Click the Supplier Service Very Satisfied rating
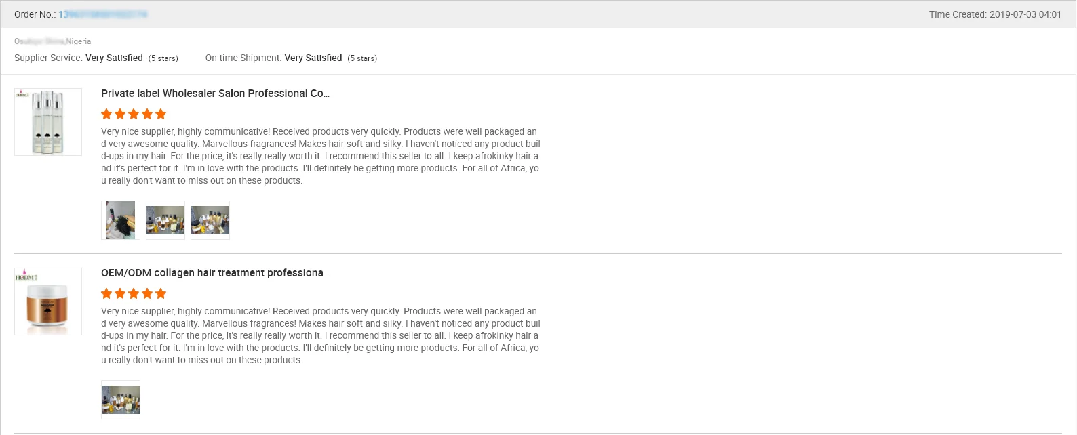This screenshot has height=435, width=1077. click(114, 58)
